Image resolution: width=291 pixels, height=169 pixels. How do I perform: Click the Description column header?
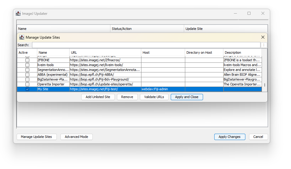242,53
